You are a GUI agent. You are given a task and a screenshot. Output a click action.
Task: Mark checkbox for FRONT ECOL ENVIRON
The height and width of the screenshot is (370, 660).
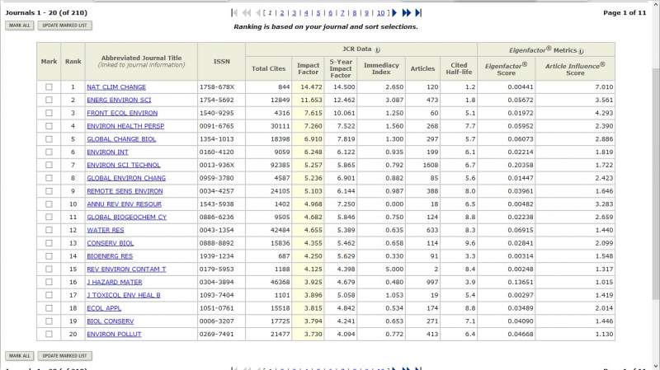pos(49,113)
